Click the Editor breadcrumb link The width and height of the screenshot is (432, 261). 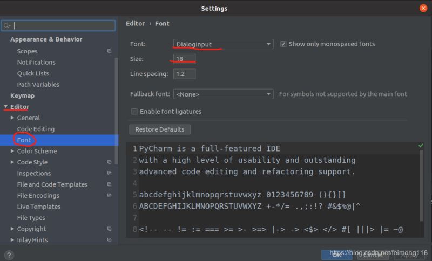135,23
